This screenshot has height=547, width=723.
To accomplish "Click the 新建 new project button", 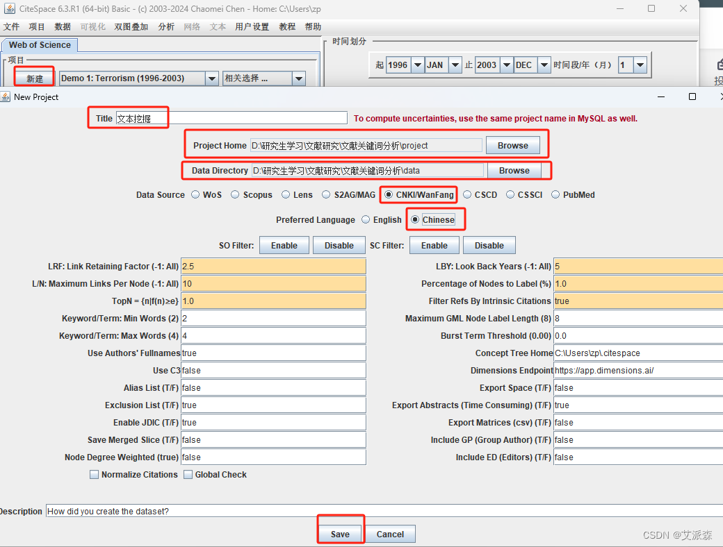I will click(x=35, y=78).
